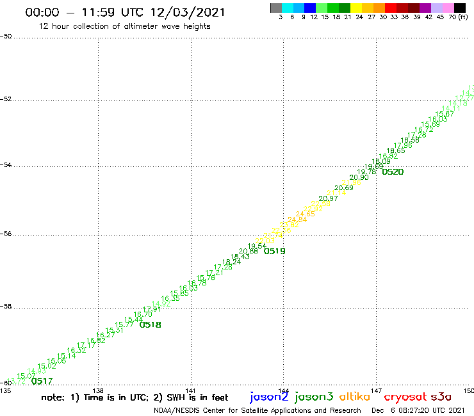Click the jason2 satellite label
The image size is (474, 416).
tap(269, 397)
